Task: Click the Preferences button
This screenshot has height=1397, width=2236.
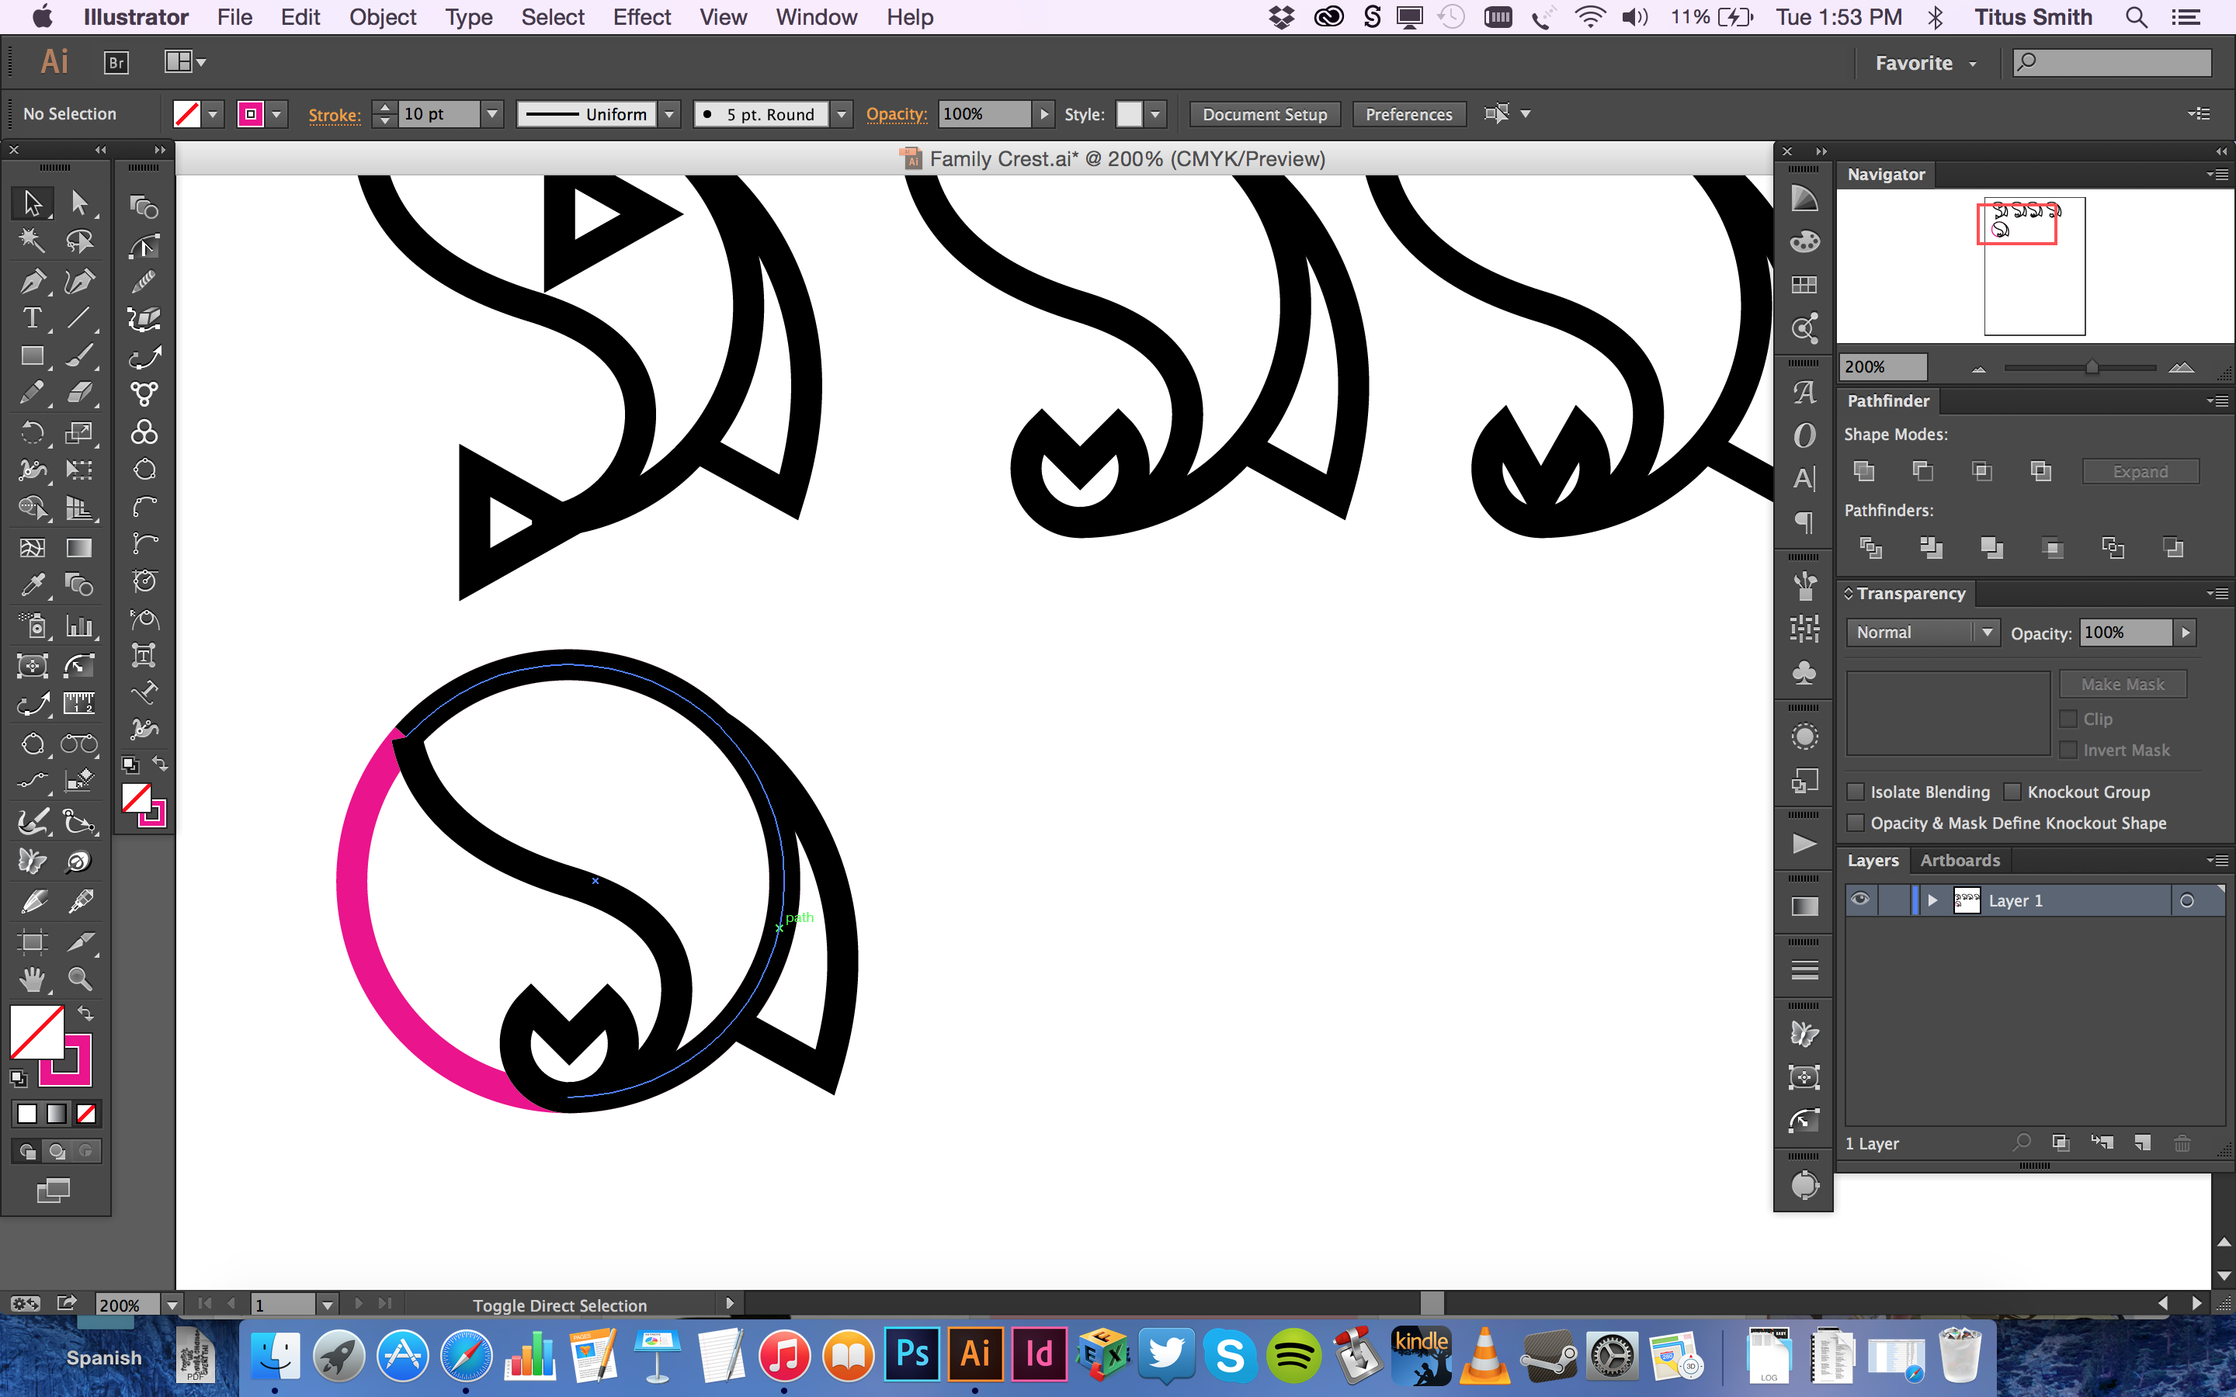Action: [1408, 115]
